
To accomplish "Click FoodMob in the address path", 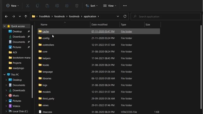I will click(44, 16).
